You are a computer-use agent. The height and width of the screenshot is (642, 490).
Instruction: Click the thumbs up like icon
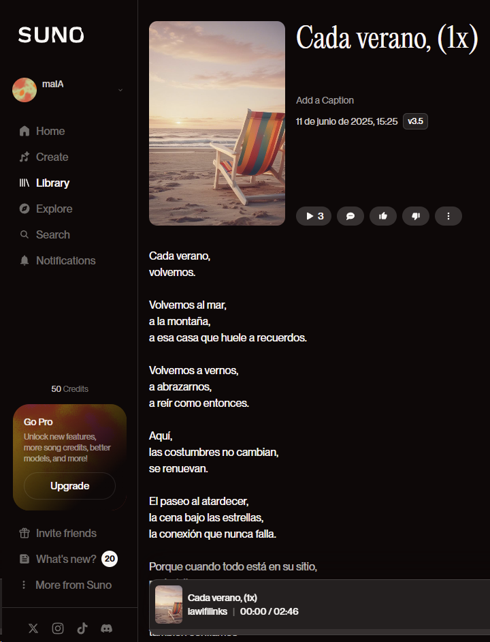pos(383,216)
